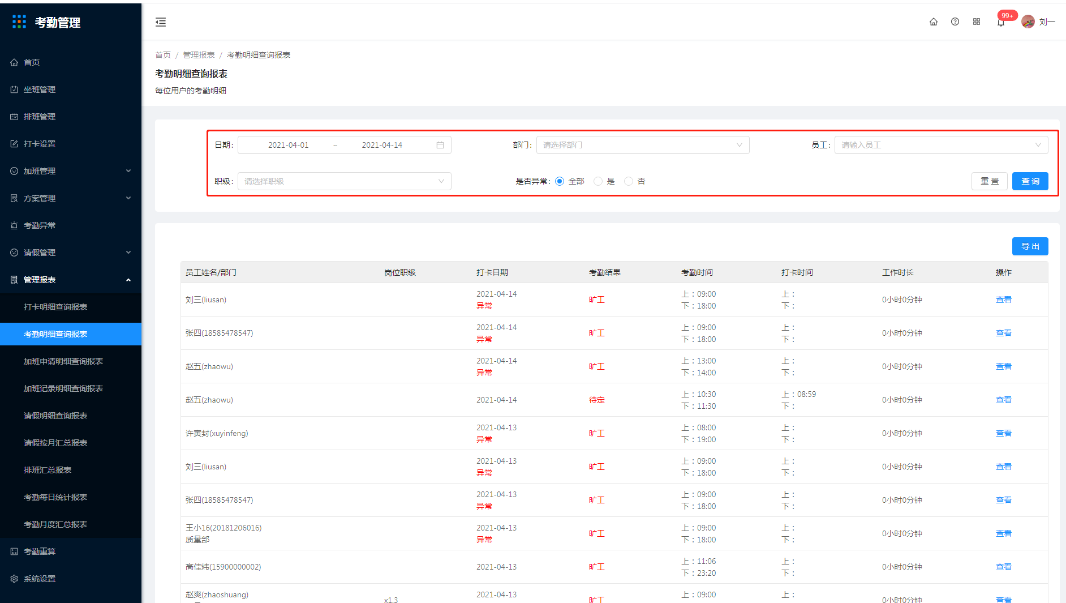Click 查看 for 高佳炜 row
Screen dimensions: 1066x603
tap(1004, 567)
